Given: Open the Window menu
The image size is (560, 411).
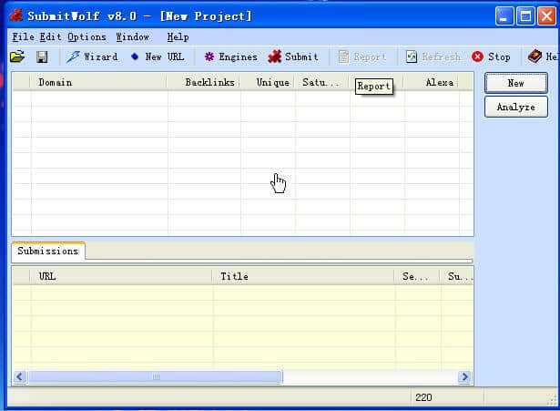Looking at the screenshot, I should tap(133, 36).
